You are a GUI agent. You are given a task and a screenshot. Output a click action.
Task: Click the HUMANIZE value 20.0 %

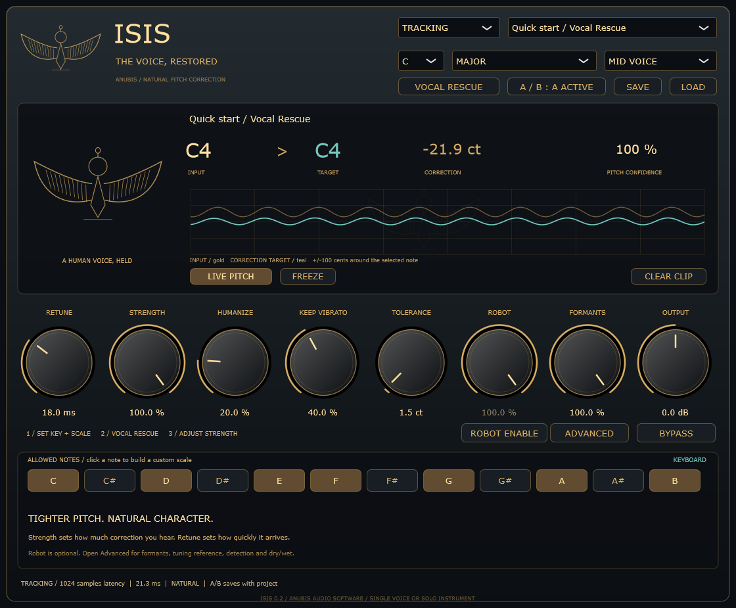click(x=235, y=412)
